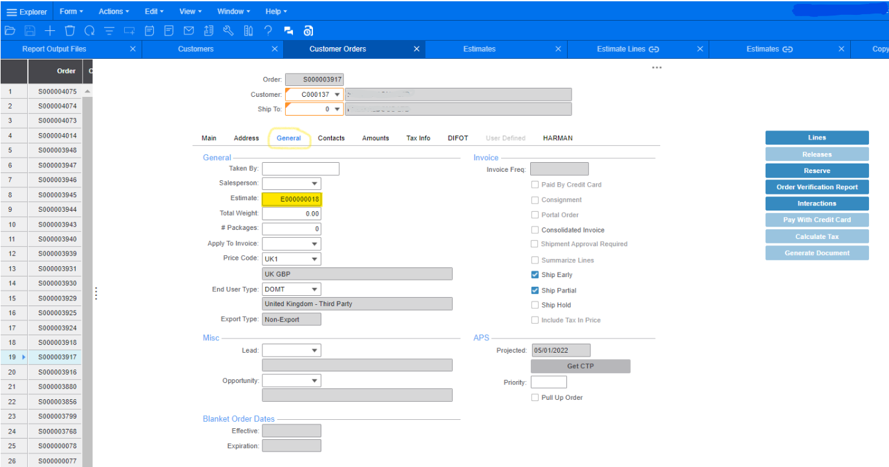
Task: Click the wrench tool icon
Action: tap(228, 30)
